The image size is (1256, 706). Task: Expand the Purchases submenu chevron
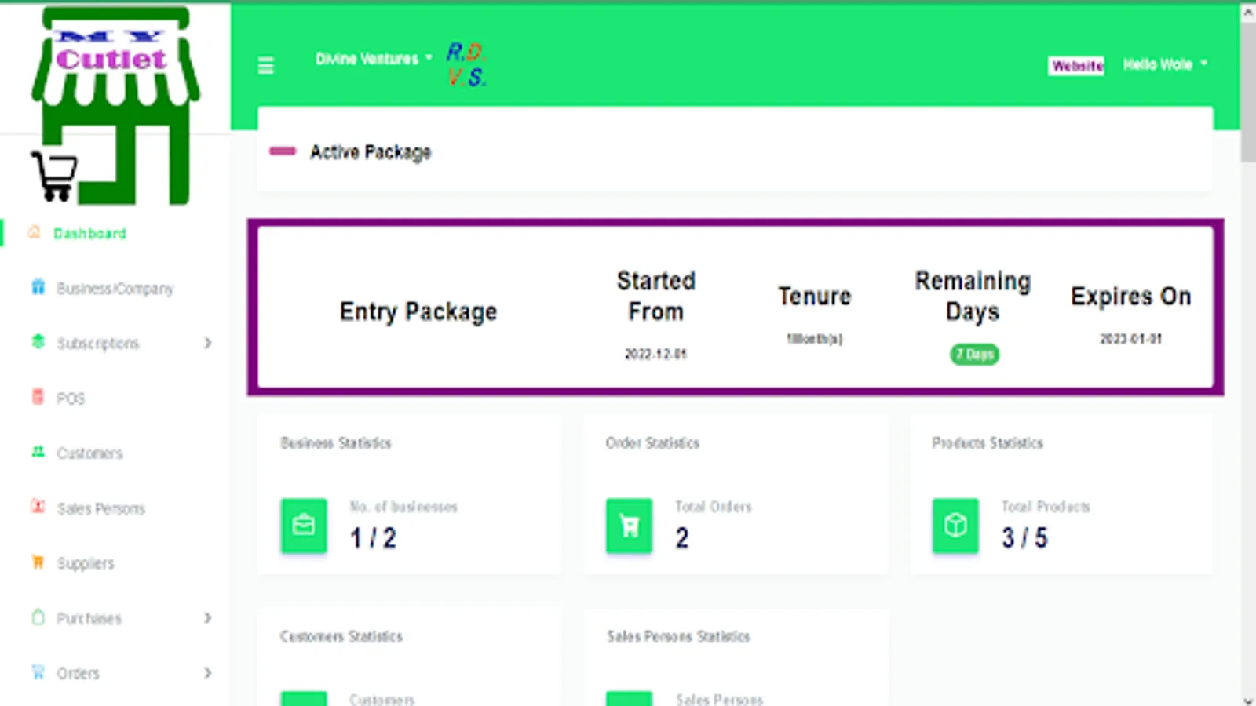207,618
